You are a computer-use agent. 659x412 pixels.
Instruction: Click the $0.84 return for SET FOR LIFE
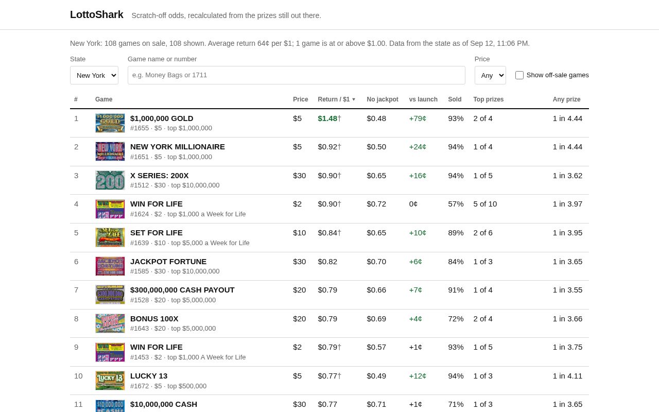click(327, 233)
